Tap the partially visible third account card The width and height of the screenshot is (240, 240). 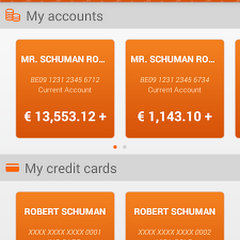238,89
